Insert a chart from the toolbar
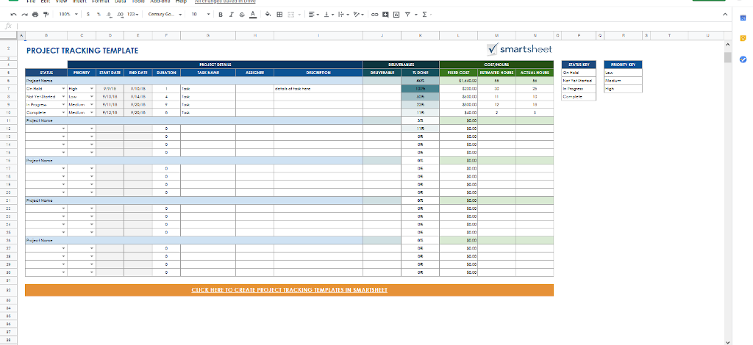The width and height of the screenshot is (753, 345). [x=396, y=15]
